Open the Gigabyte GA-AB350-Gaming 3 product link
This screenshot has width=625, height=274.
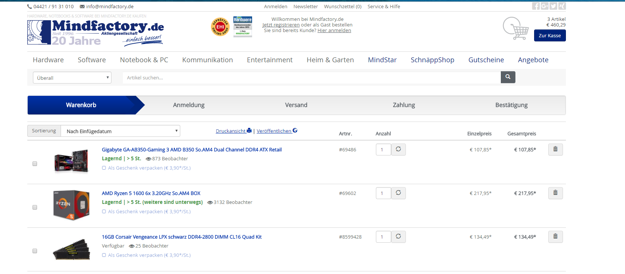(x=192, y=149)
